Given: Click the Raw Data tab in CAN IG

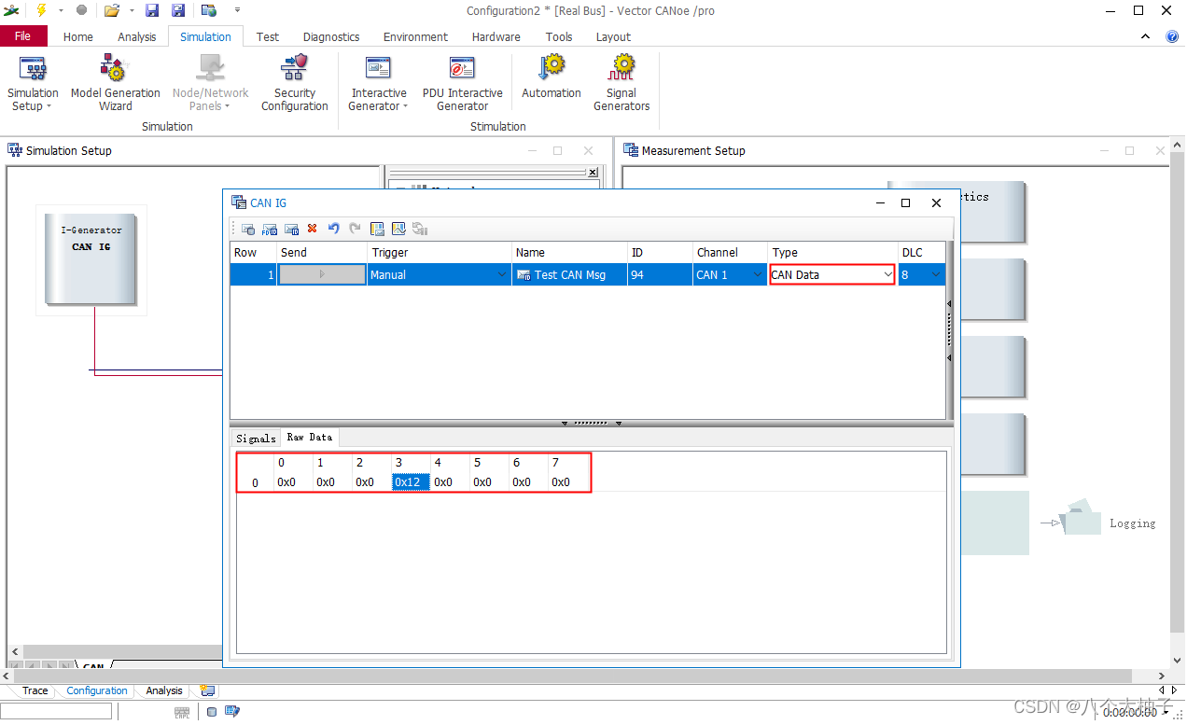Looking at the screenshot, I should pos(309,438).
